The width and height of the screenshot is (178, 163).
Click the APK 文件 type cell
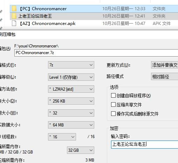(x=162, y=24)
